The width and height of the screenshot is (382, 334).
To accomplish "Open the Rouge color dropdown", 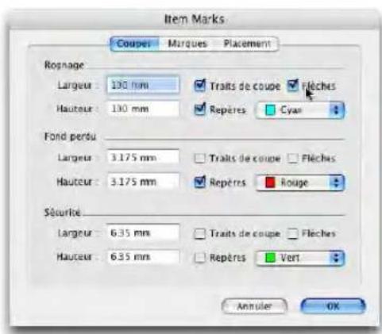I will click(300, 182).
